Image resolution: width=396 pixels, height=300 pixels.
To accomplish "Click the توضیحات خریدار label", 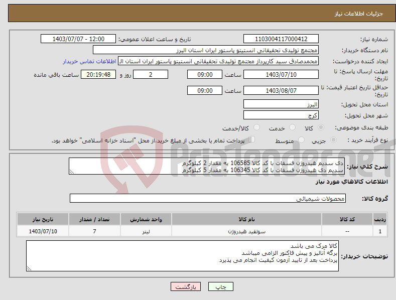I will [x=364, y=256].
